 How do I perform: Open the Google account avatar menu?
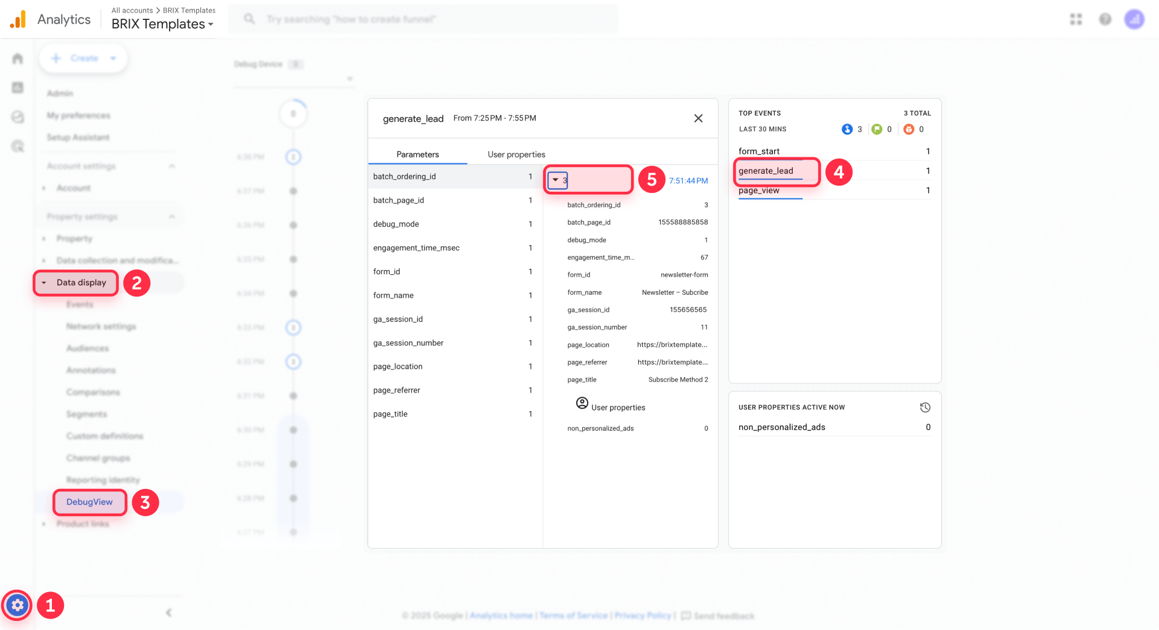[x=1135, y=19]
